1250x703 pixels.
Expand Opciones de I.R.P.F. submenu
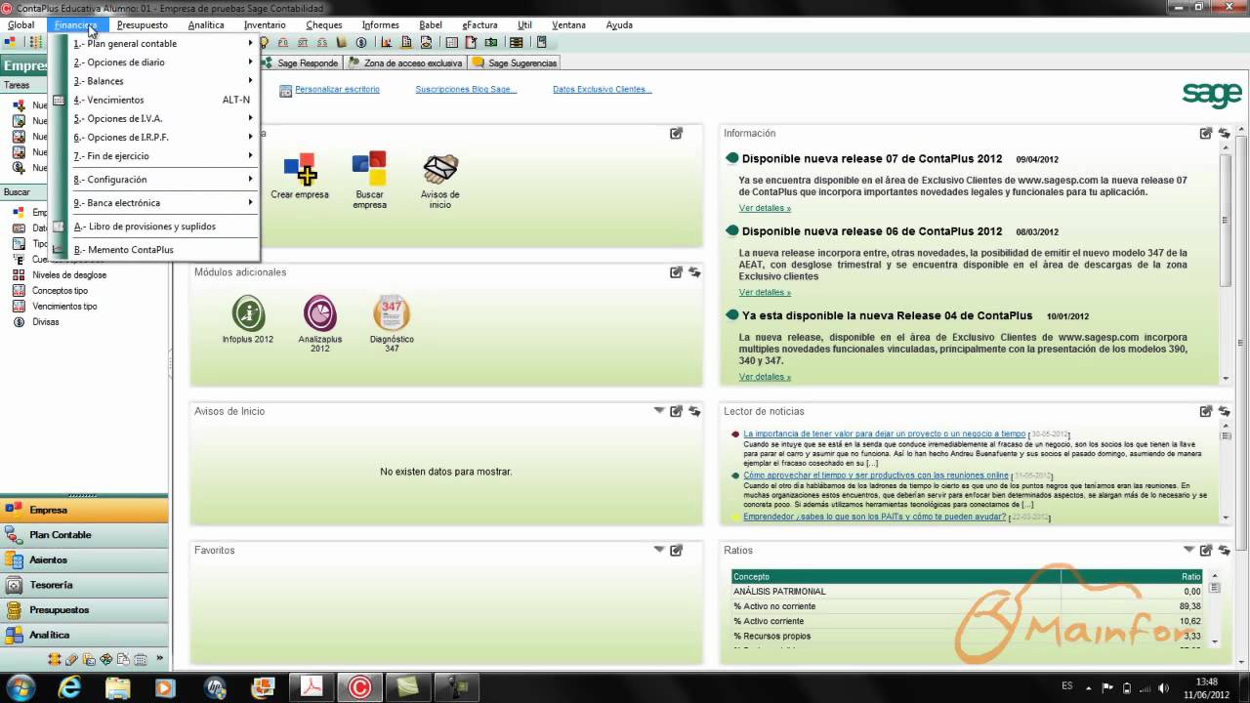click(x=163, y=138)
